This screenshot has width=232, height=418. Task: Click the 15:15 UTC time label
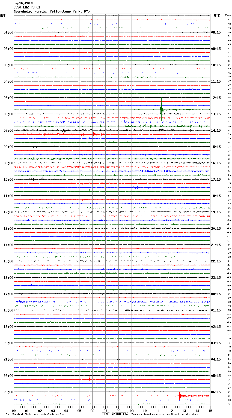coord(216,147)
